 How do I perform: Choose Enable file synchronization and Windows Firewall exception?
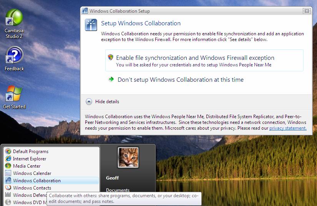(x=204, y=60)
